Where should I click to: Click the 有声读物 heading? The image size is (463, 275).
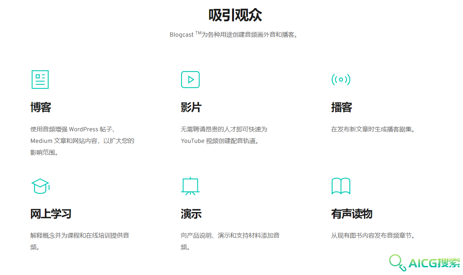352,214
